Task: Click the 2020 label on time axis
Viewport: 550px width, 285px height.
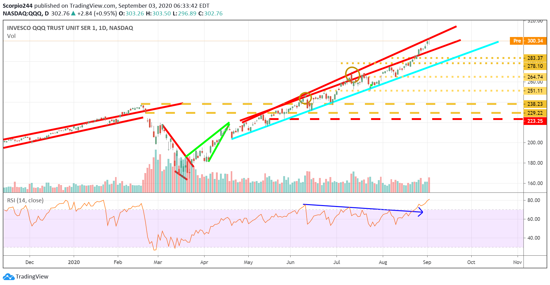Action: point(74,262)
